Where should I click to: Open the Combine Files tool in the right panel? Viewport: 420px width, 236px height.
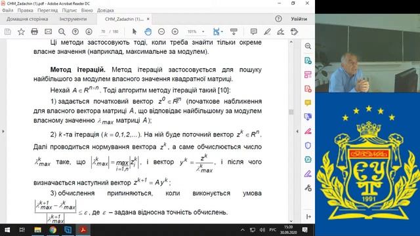coord(308,117)
